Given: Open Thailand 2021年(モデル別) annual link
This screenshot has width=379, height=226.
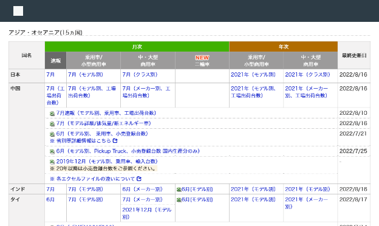Looking at the screenshot, I should 253,199.
